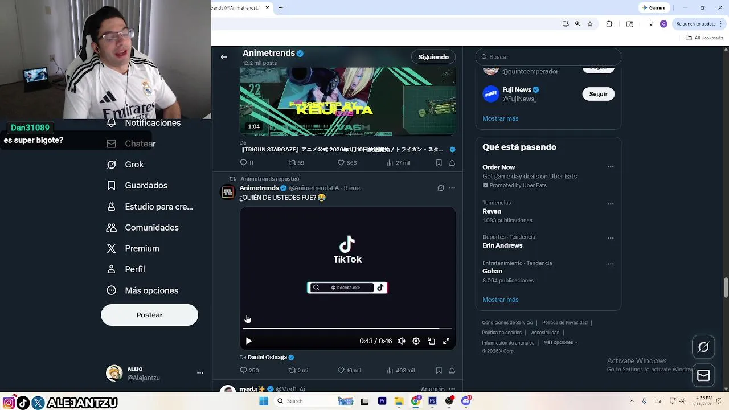This screenshot has width=729, height=410.
Task: Open Photoshop from the taskbar
Action: (x=432, y=401)
